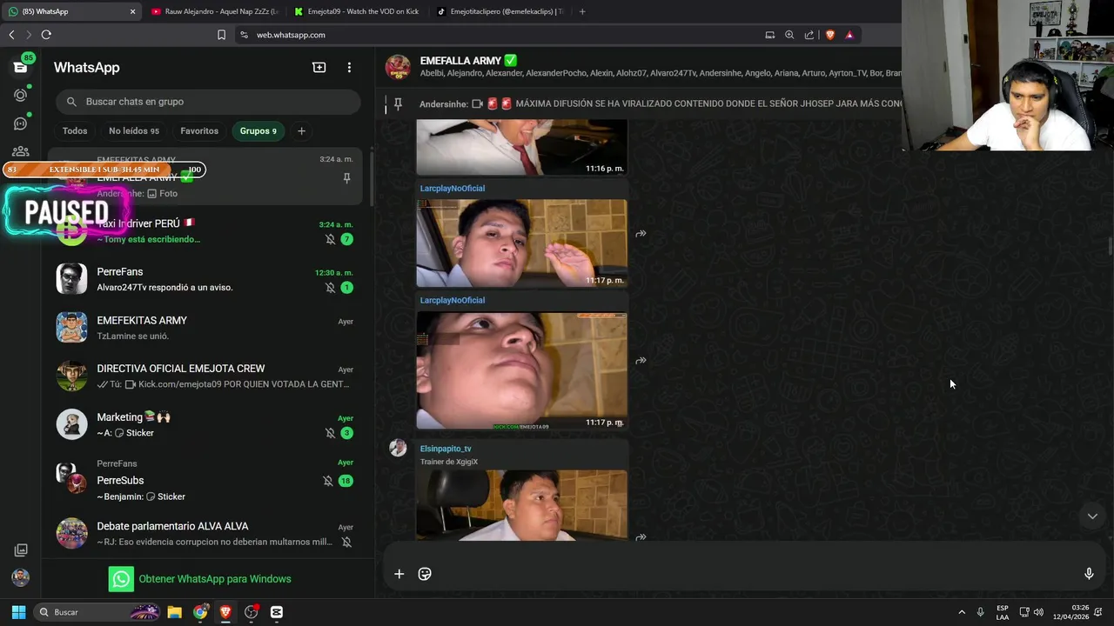Click the pin icon on the pinned message bar
The width and height of the screenshot is (1114, 626).
(398, 103)
